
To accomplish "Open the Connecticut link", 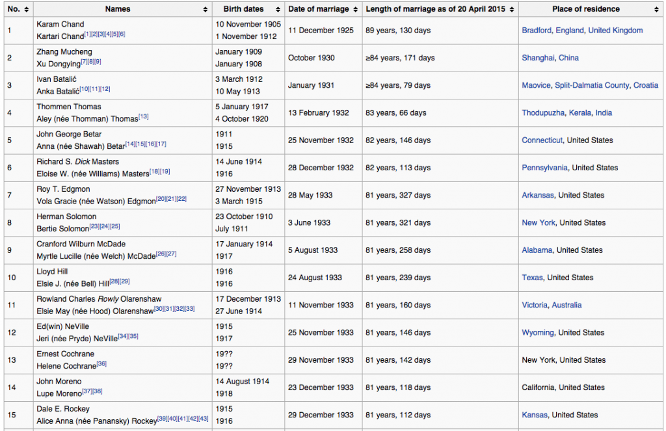I will pyautogui.click(x=542, y=140).
